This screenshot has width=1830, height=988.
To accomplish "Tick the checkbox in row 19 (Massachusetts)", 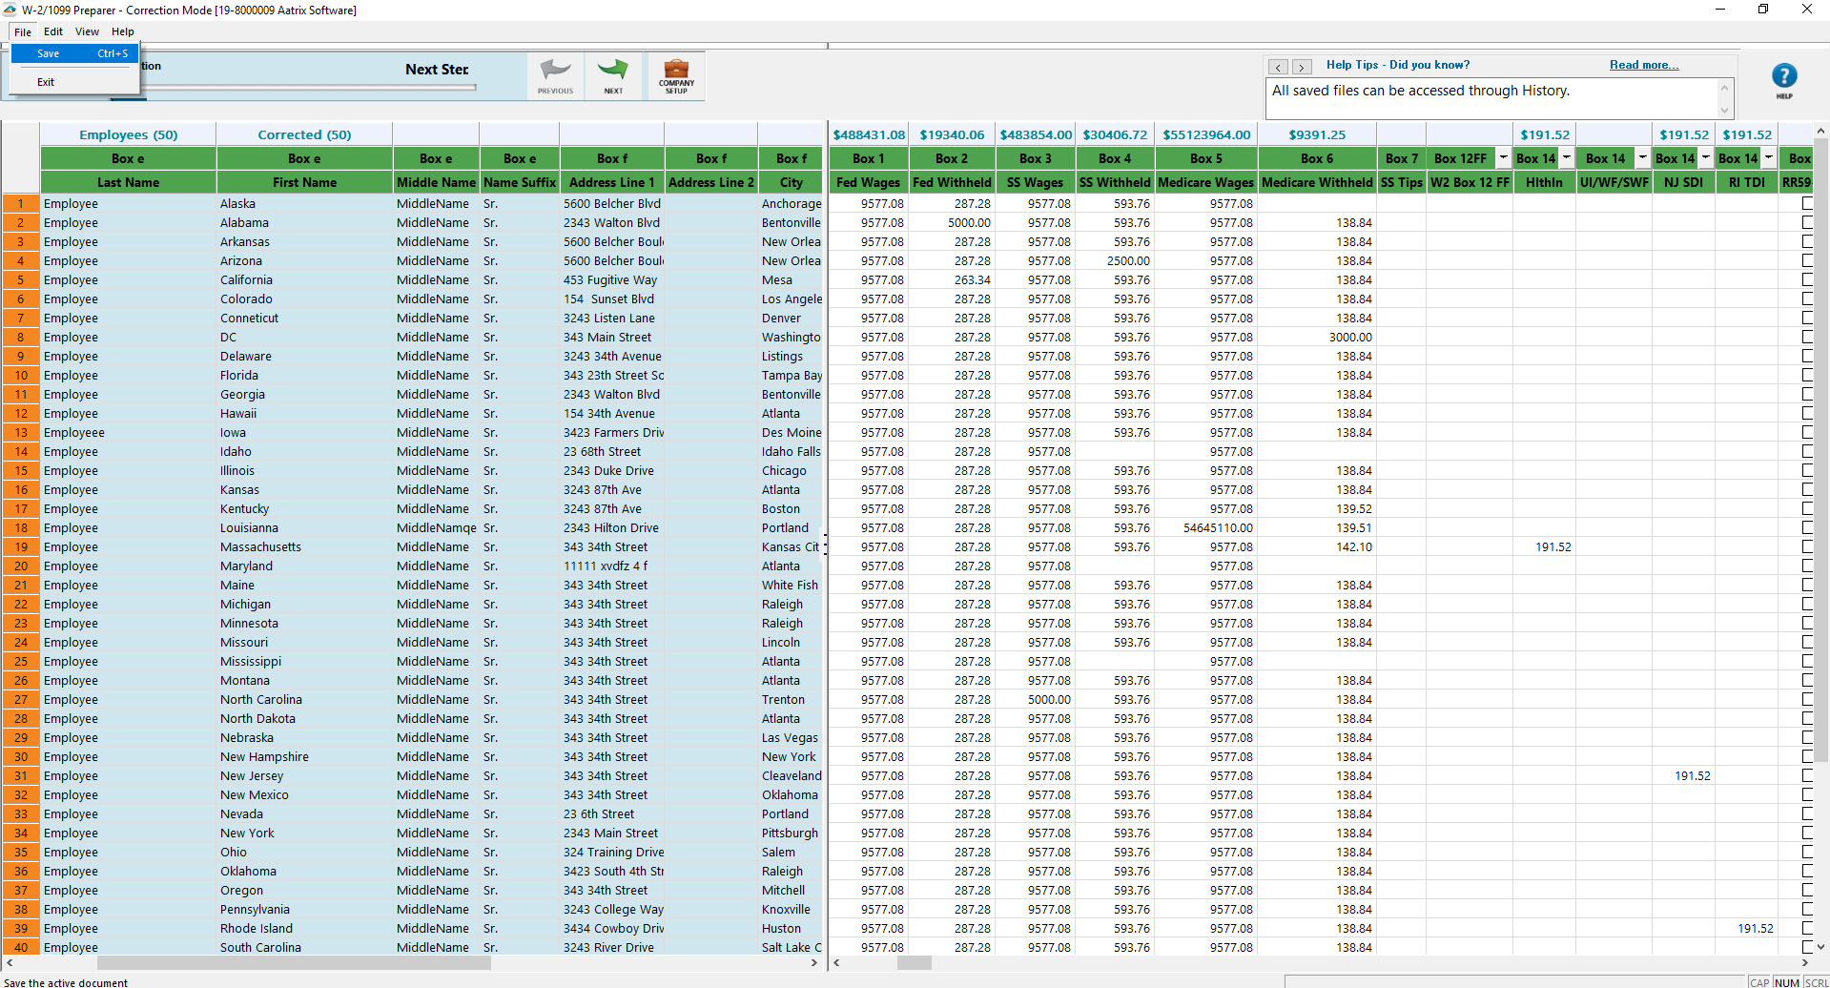I will [1807, 546].
